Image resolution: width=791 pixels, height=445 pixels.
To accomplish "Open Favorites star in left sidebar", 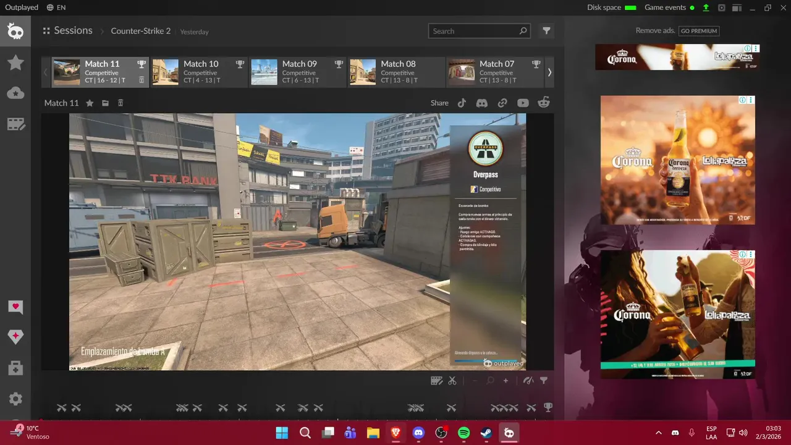I will [x=15, y=62].
